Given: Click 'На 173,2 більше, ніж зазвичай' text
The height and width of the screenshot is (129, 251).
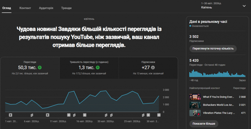Looking at the screenshot, I should 89,73.
